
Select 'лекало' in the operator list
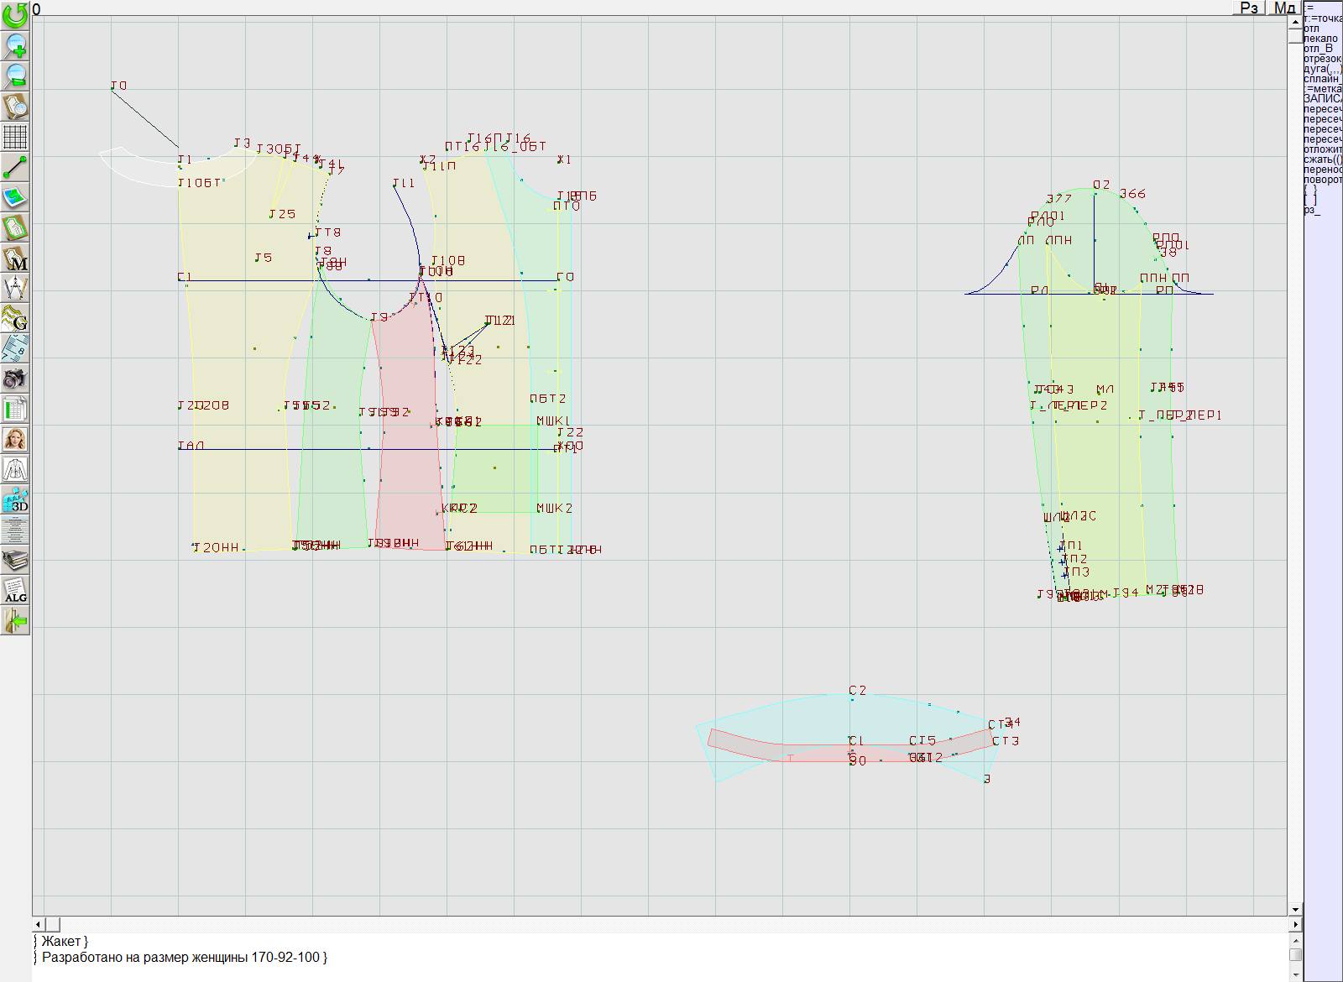click(1321, 39)
